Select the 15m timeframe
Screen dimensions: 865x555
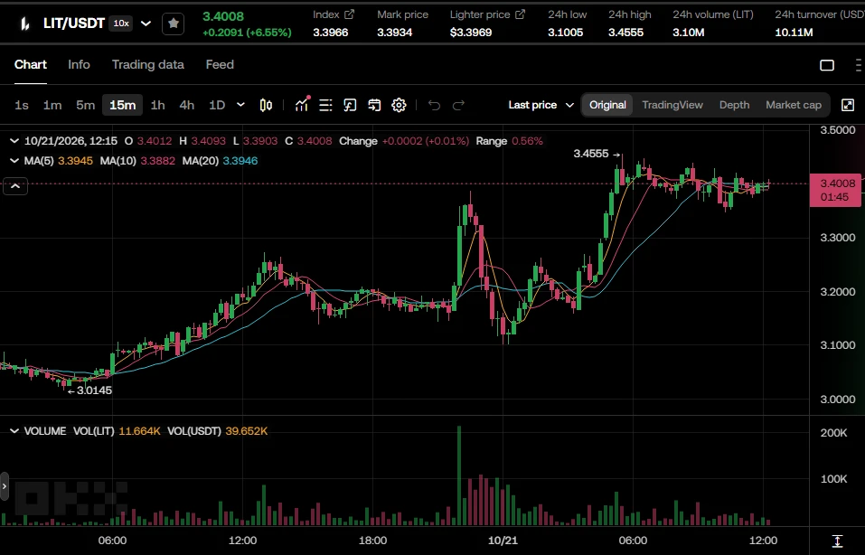coord(122,105)
